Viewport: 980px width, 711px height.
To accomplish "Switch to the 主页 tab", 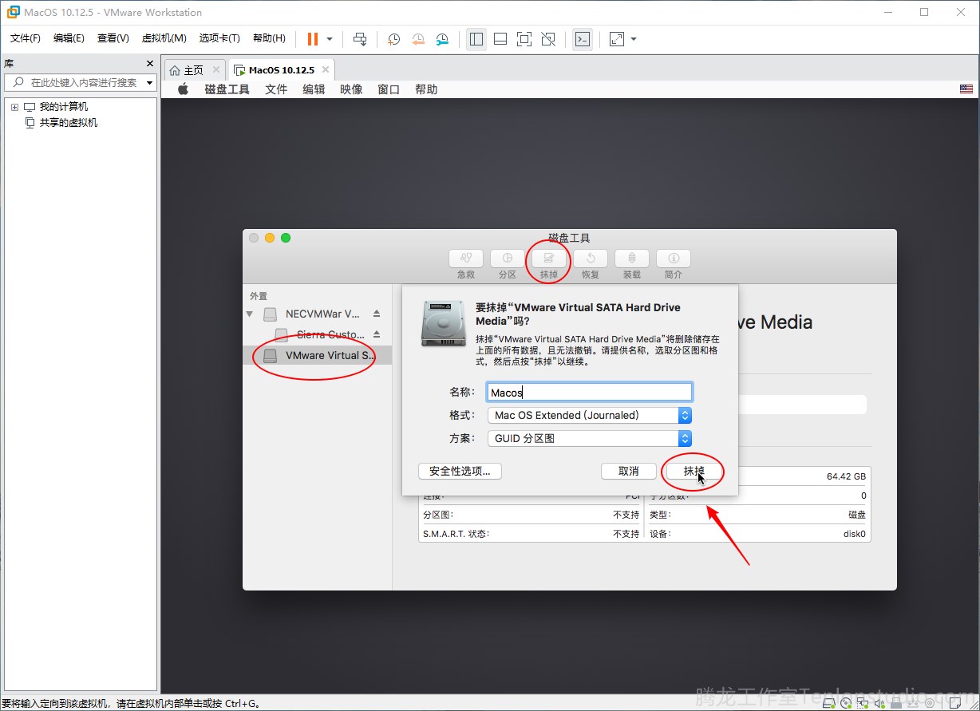I will click(193, 70).
